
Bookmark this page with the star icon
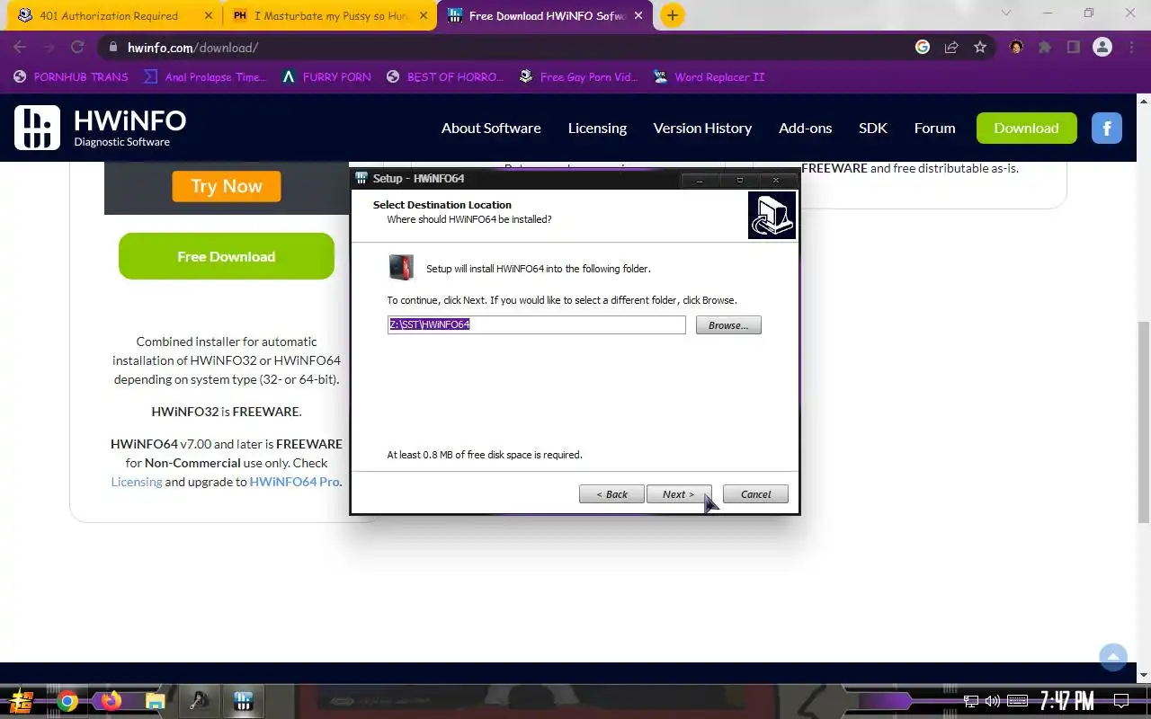(980, 48)
